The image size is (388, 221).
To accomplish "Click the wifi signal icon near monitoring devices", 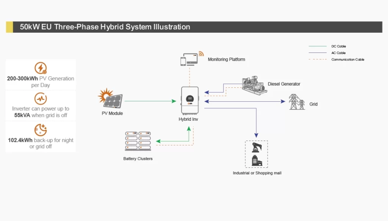I will pyautogui.click(x=201, y=54).
